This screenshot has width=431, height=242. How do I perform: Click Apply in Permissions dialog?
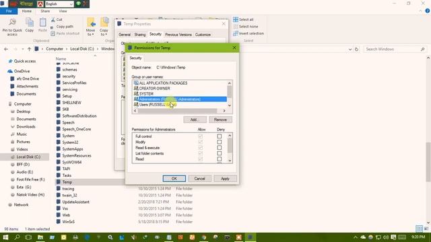(225, 179)
